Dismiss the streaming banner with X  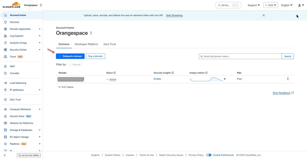(263, 15)
